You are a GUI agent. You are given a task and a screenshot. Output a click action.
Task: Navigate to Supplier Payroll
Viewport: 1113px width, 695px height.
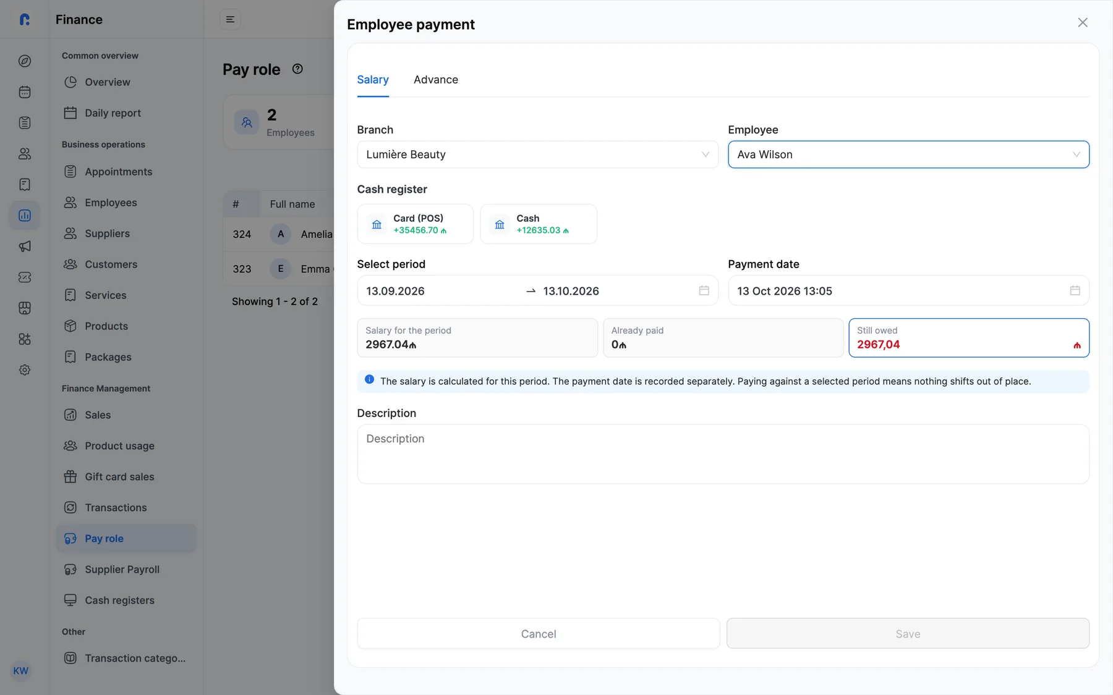126,570
